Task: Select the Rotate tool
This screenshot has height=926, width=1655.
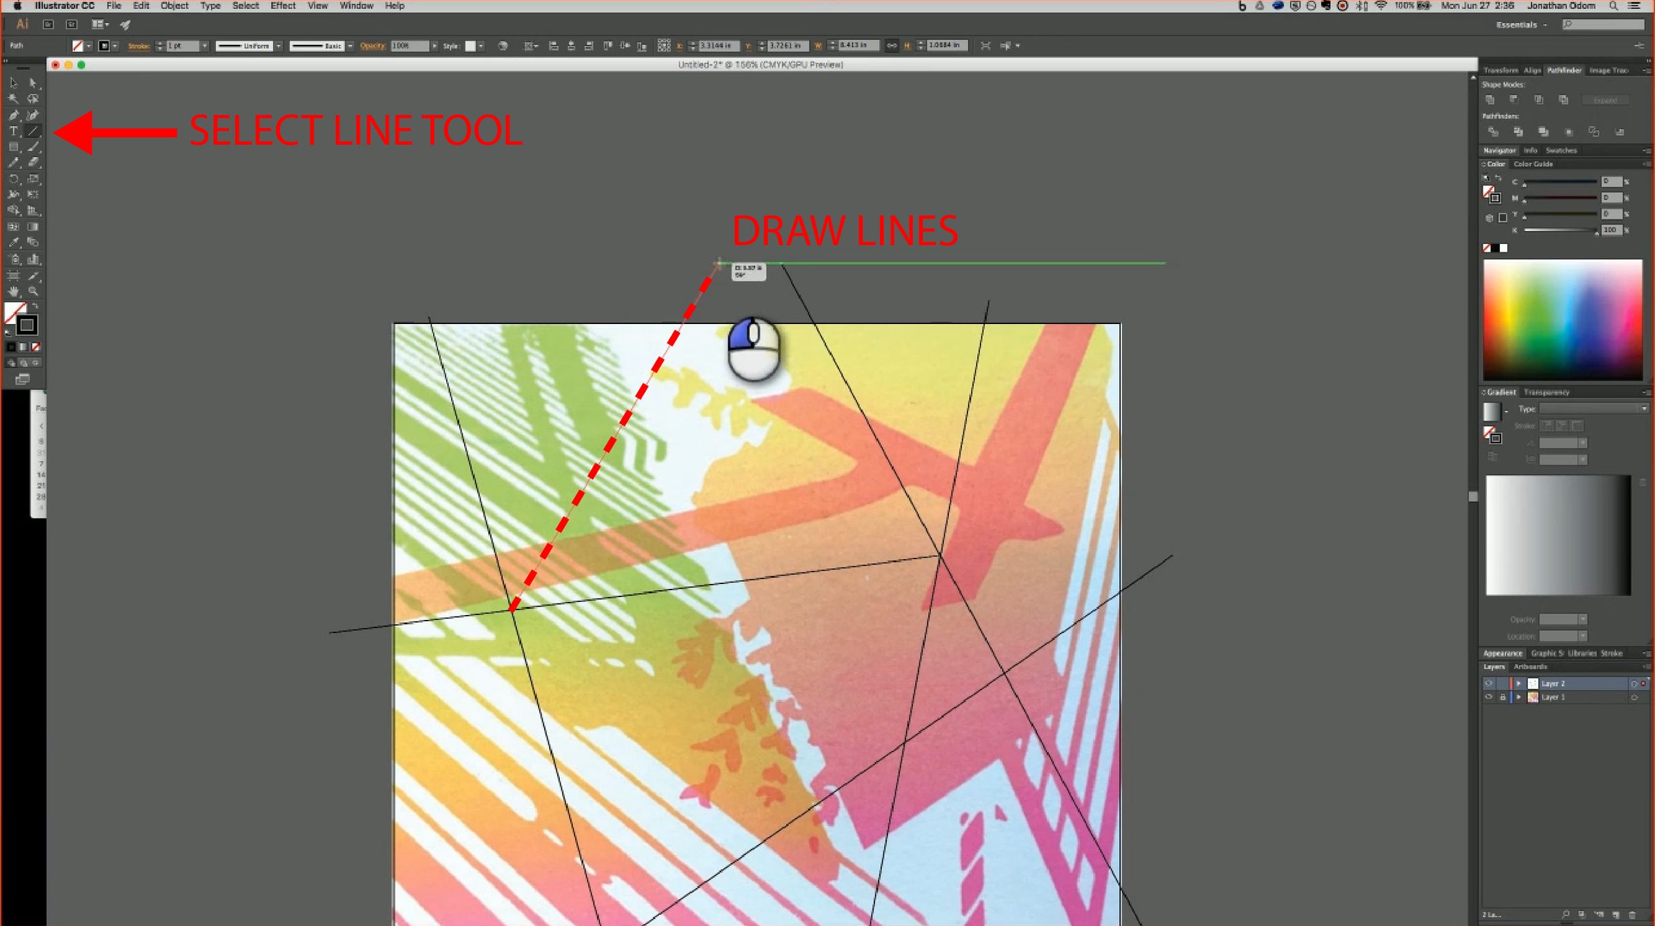Action: point(13,179)
